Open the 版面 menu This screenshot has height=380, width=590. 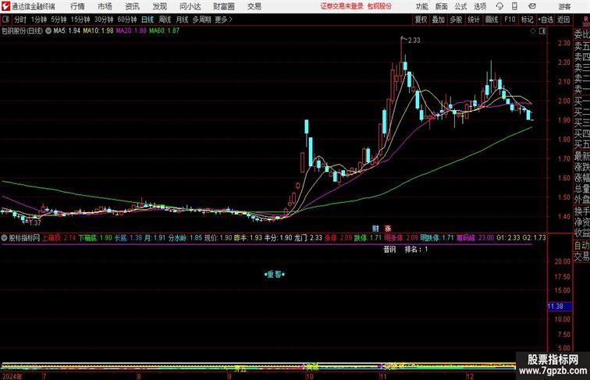click(x=442, y=6)
